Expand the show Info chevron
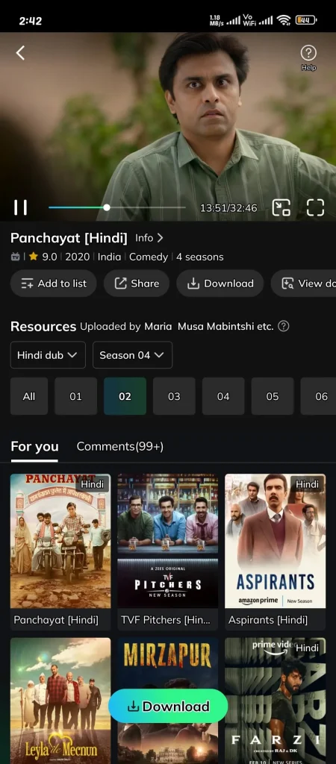 [149, 238]
